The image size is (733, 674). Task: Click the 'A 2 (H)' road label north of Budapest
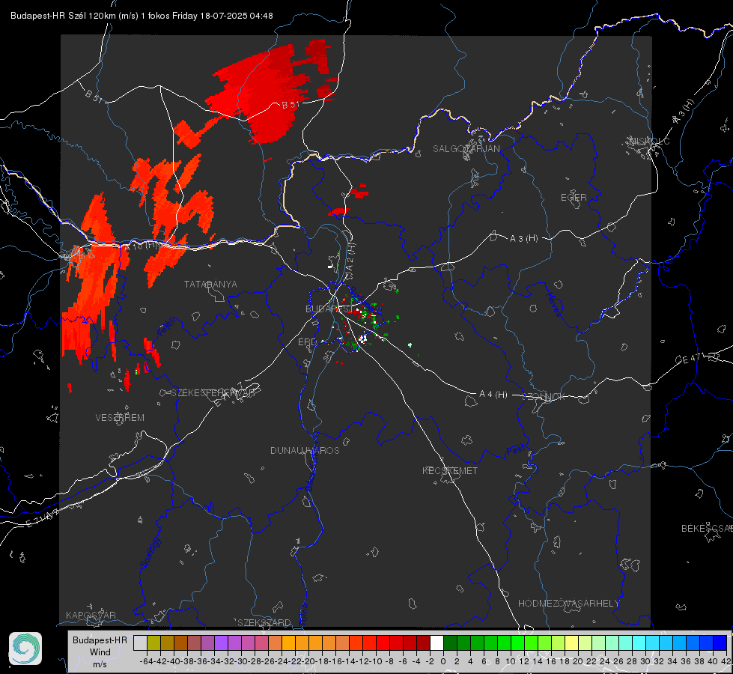click(x=350, y=256)
